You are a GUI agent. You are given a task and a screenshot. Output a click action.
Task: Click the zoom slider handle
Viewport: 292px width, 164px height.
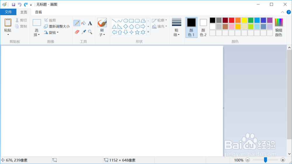tap(265, 160)
